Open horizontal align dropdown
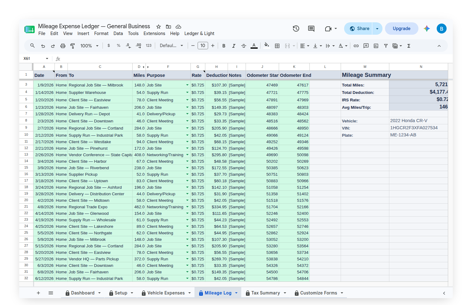This screenshot has width=472, height=305. [305, 46]
